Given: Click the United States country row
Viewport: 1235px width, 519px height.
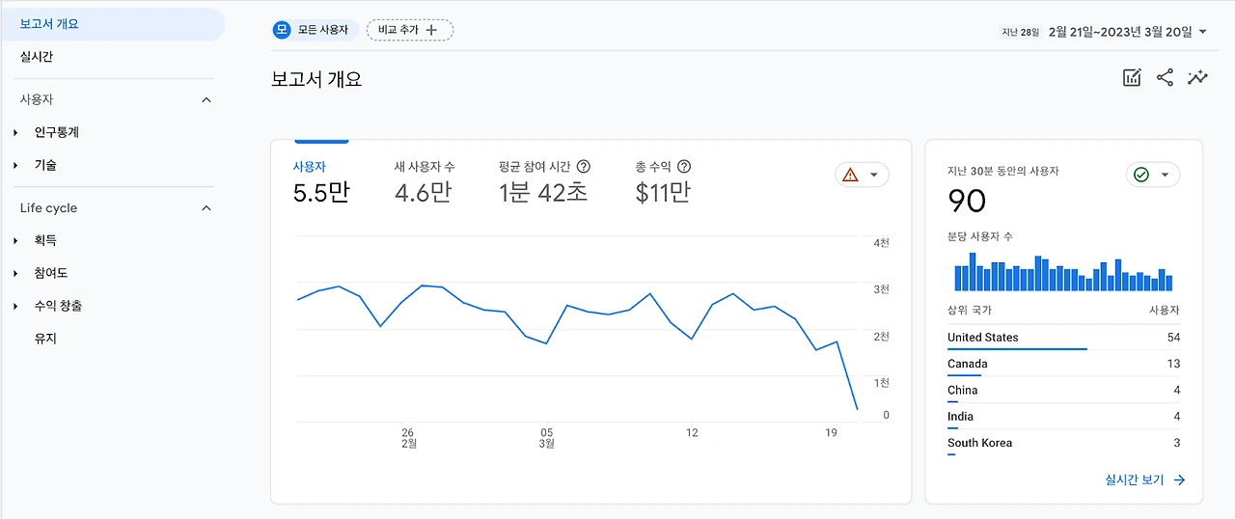Looking at the screenshot, I should [1063, 338].
